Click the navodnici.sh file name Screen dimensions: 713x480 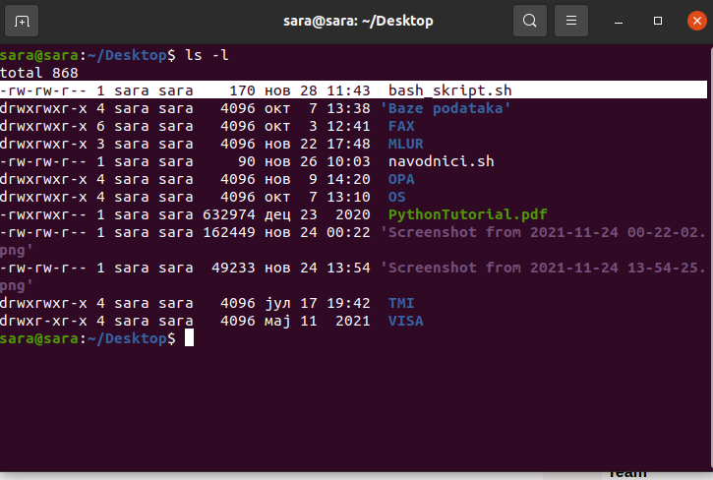pos(442,161)
